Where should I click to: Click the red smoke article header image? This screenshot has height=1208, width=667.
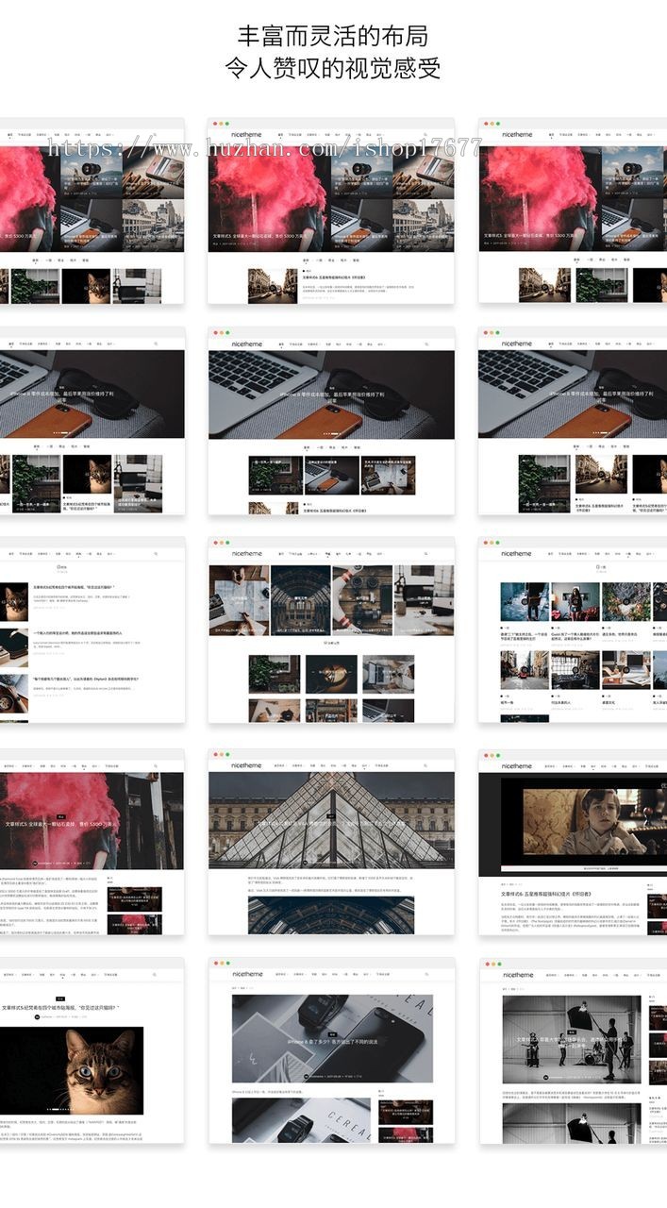point(92,820)
